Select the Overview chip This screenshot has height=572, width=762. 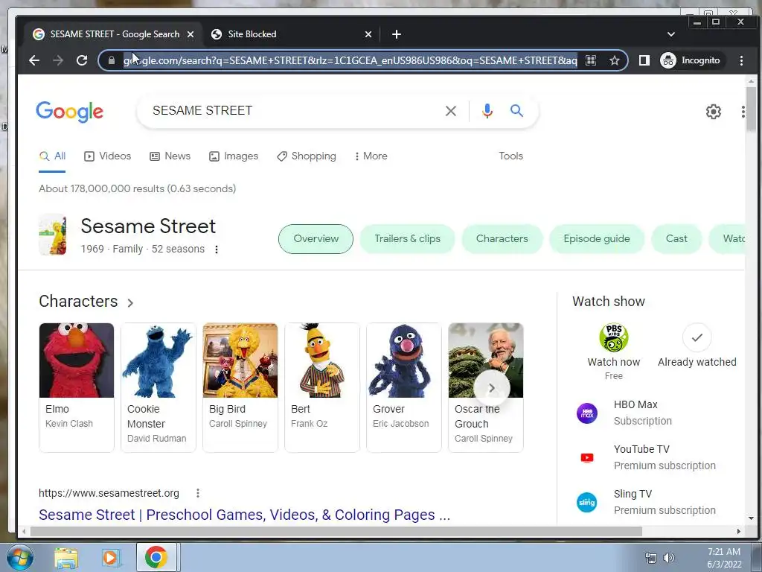(x=316, y=239)
